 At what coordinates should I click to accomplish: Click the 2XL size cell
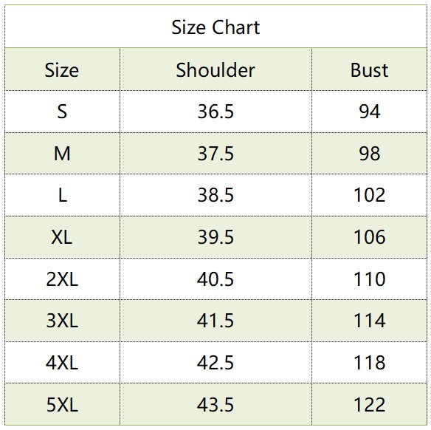[x=62, y=279]
